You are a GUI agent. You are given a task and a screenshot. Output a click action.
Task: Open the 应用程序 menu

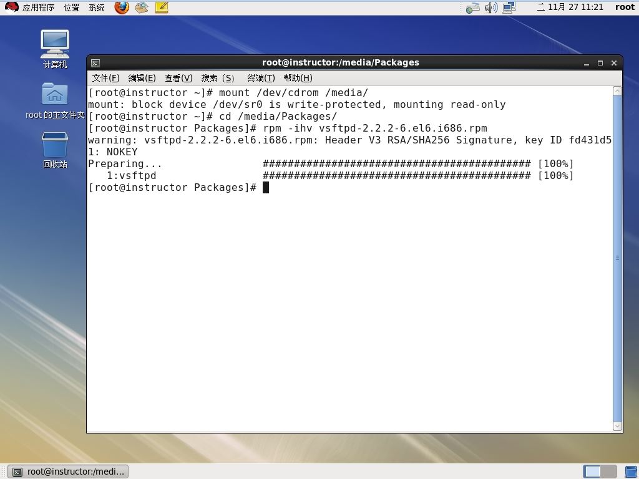pyautogui.click(x=38, y=7)
